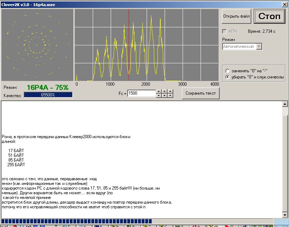Increase Fc using the middle up arrow
The height and width of the screenshot is (227, 289).
point(164,91)
